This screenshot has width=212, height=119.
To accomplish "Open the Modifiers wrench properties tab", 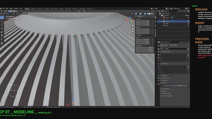I will 158,67.
